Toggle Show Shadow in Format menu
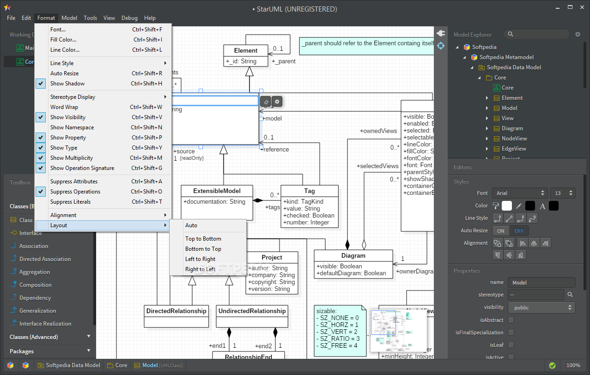Screen dimensions: 590x375 tap(103, 84)
